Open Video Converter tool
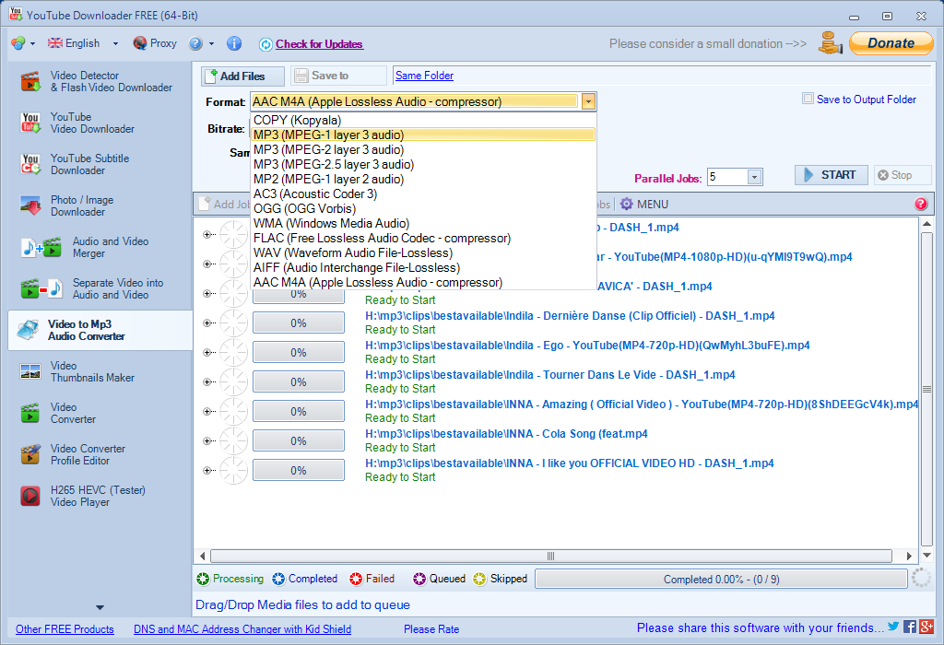The image size is (944, 645). point(58,414)
